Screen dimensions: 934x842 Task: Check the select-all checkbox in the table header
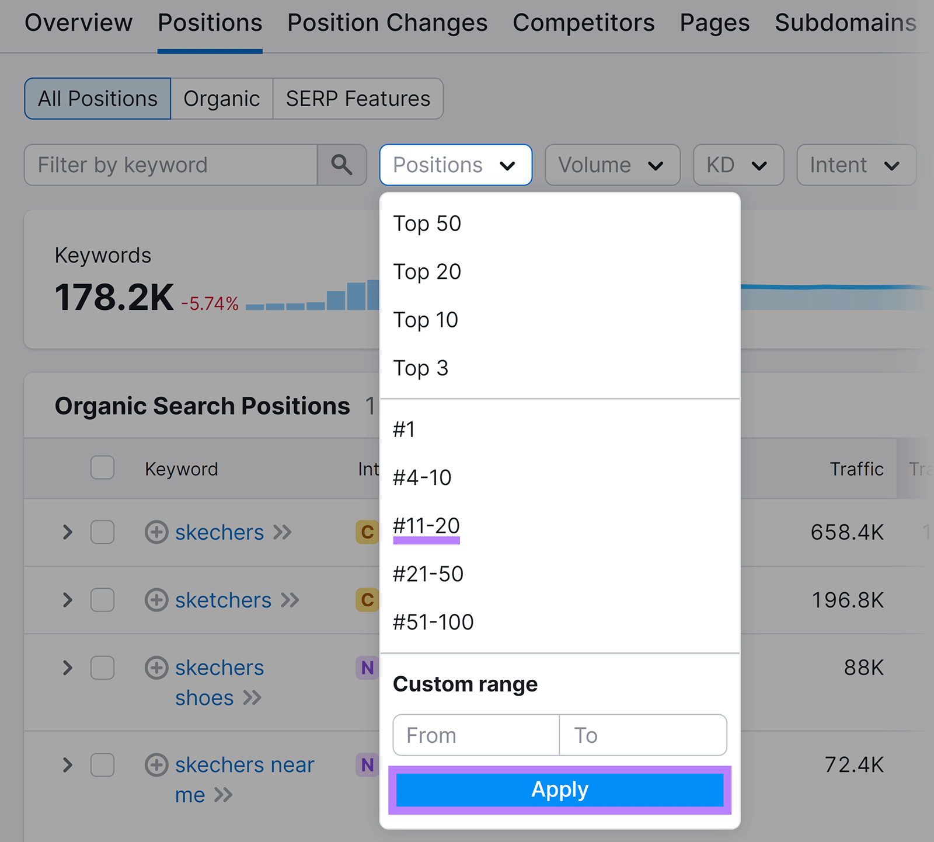pos(102,467)
